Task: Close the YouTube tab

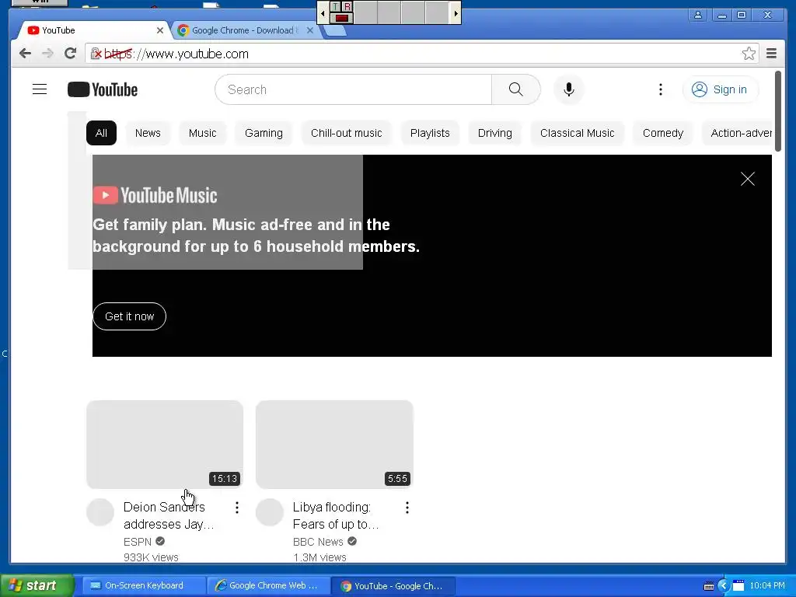Action: tap(160, 30)
